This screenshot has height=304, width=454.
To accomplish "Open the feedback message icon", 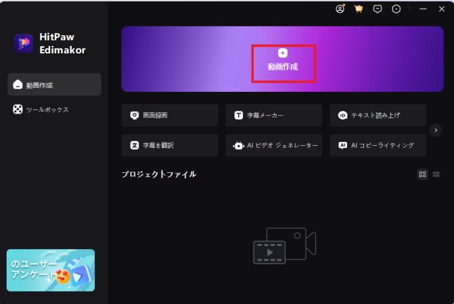I will 378,9.
